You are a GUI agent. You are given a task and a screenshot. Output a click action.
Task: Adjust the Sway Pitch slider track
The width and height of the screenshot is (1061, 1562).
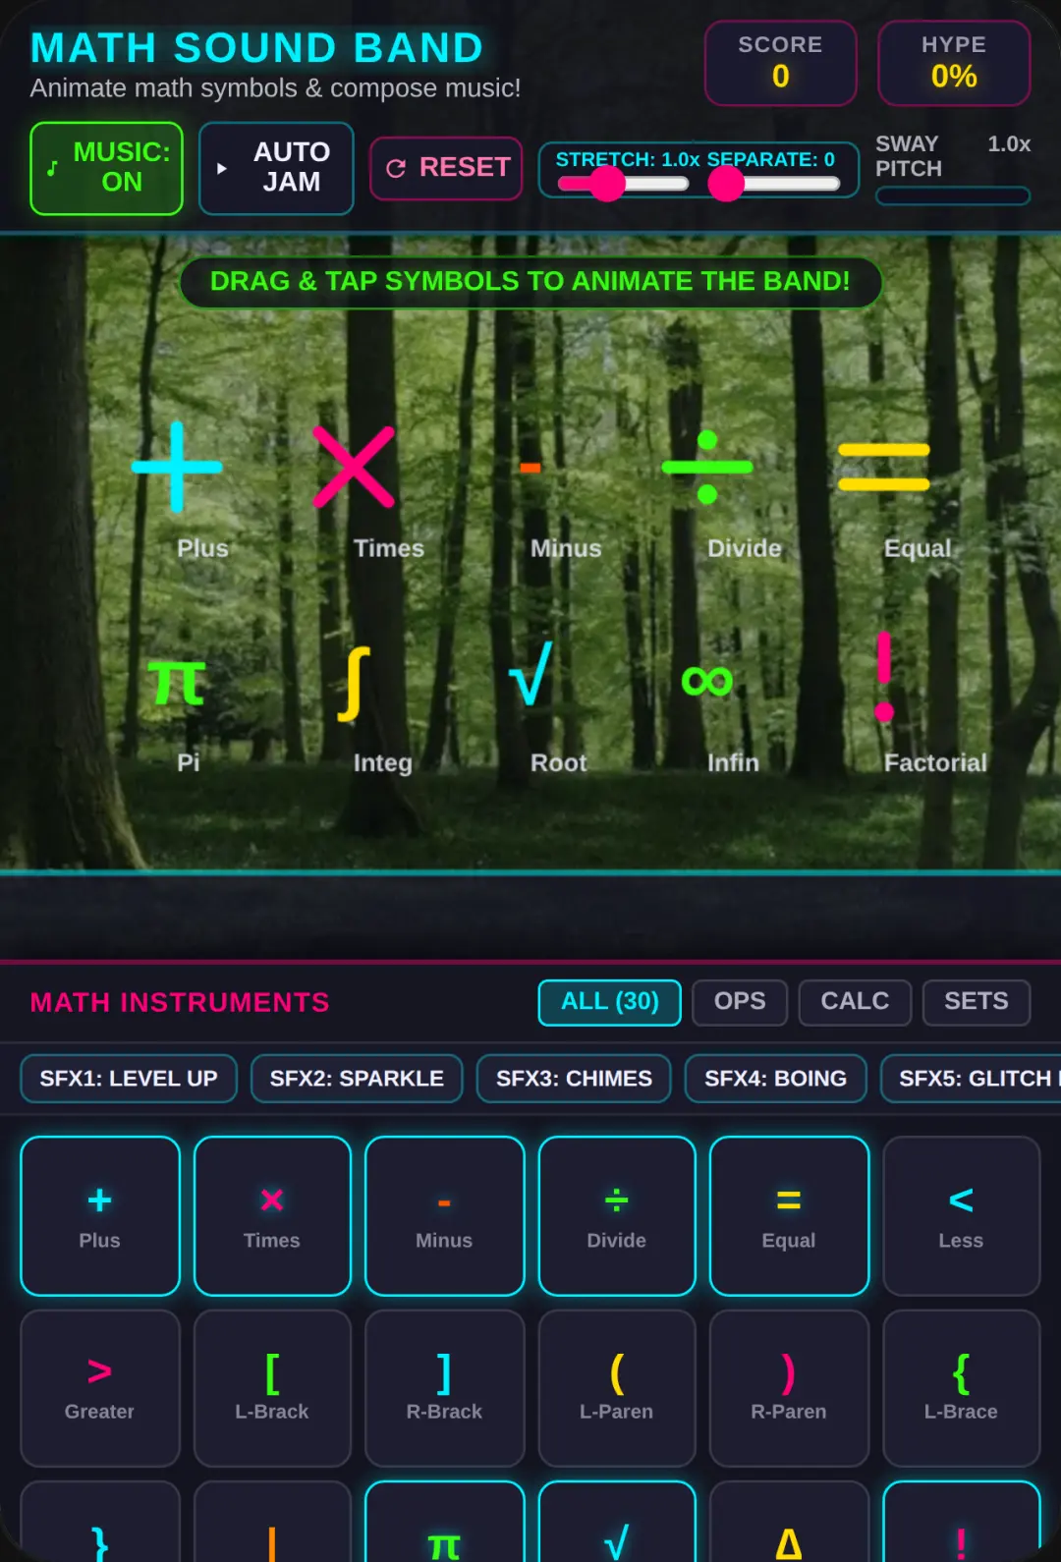coord(953,195)
